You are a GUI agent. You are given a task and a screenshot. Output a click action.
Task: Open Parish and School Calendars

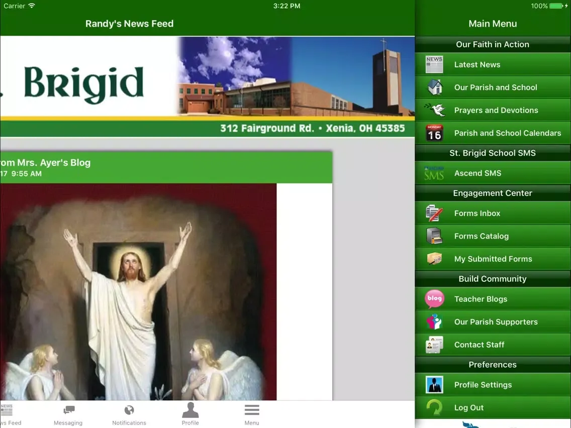[493, 133]
